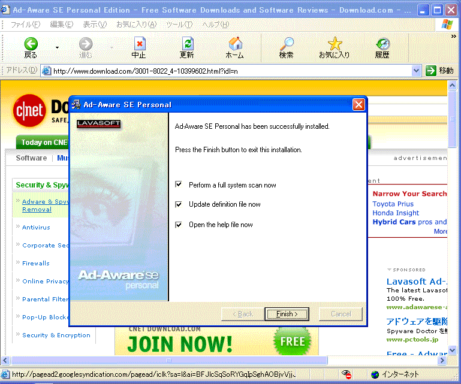The height and width of the screenshot is (384, 461).
Task: Open the Security & Encryption link
Action: (x=56, y=335)
